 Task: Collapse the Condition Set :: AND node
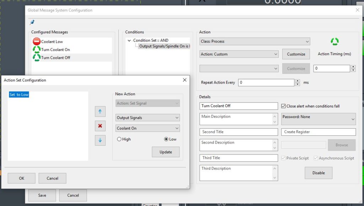[x=129, y=41]
